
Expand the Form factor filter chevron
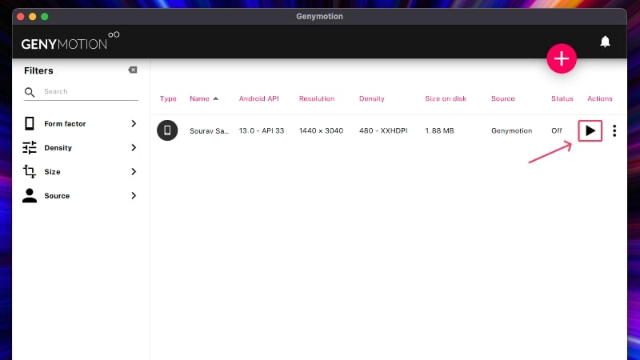pyautogui.click(x=134, y=123)
